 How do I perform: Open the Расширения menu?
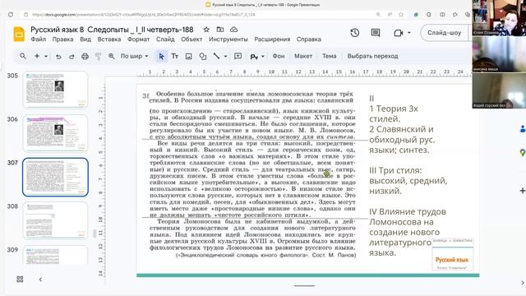[x=272, y=39]
